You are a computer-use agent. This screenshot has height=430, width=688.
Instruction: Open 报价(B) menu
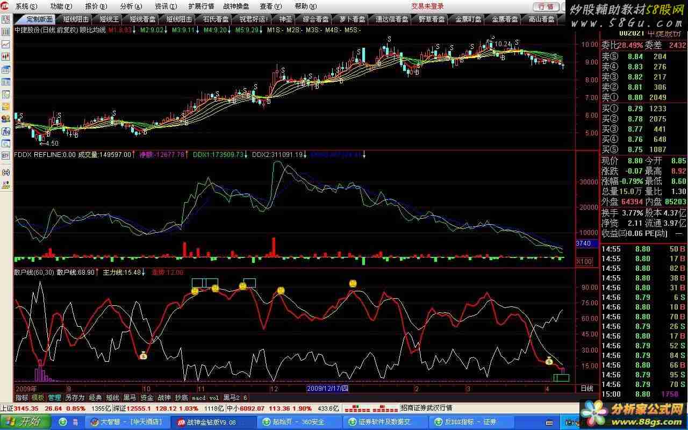click(96, 6)
